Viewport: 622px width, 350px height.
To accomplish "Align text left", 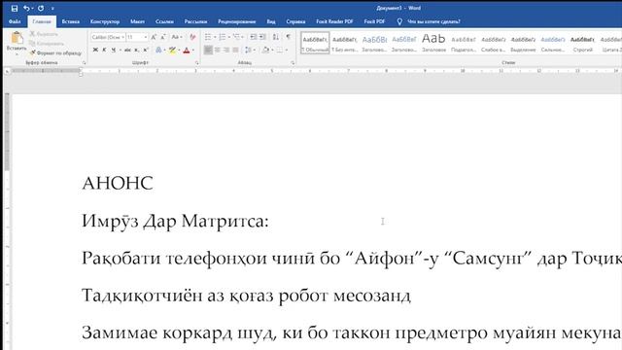I will [208, 50].
